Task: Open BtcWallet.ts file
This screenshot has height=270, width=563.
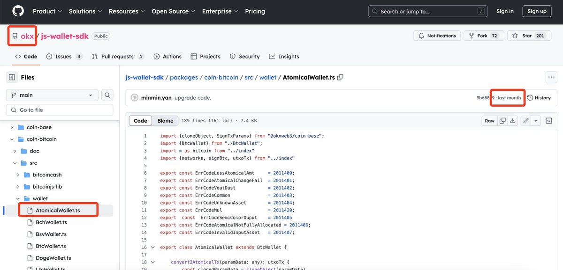Action: 51,246
